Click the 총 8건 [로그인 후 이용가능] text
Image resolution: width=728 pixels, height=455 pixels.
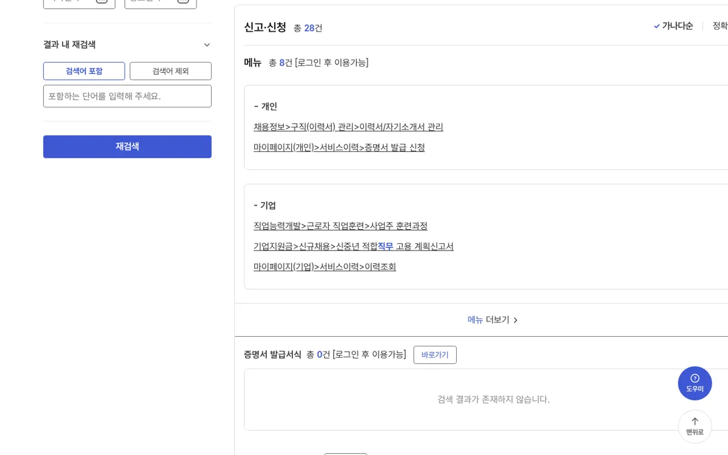318,62
